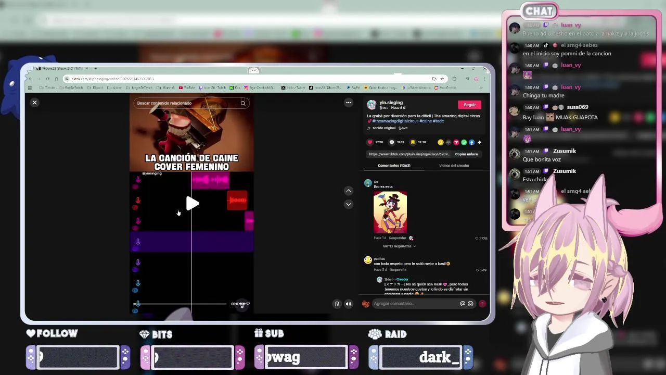The image size is (666, 375).
Task: Open the three-dot more options menu
Action: coord(349,103)
